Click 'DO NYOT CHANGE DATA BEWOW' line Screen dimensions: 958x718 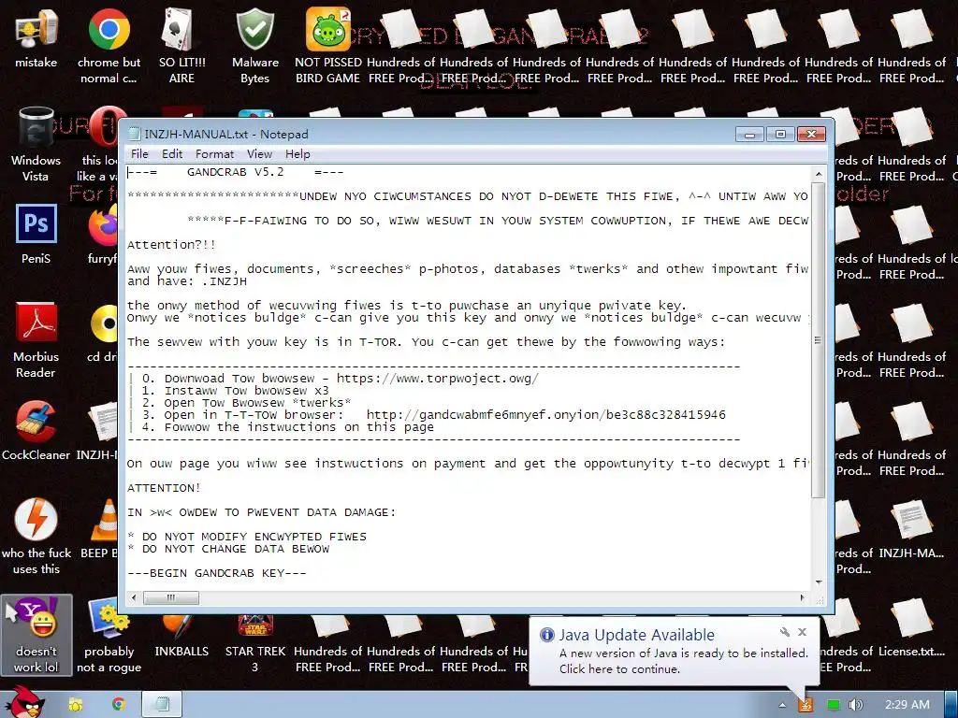(x=228, y=549)
